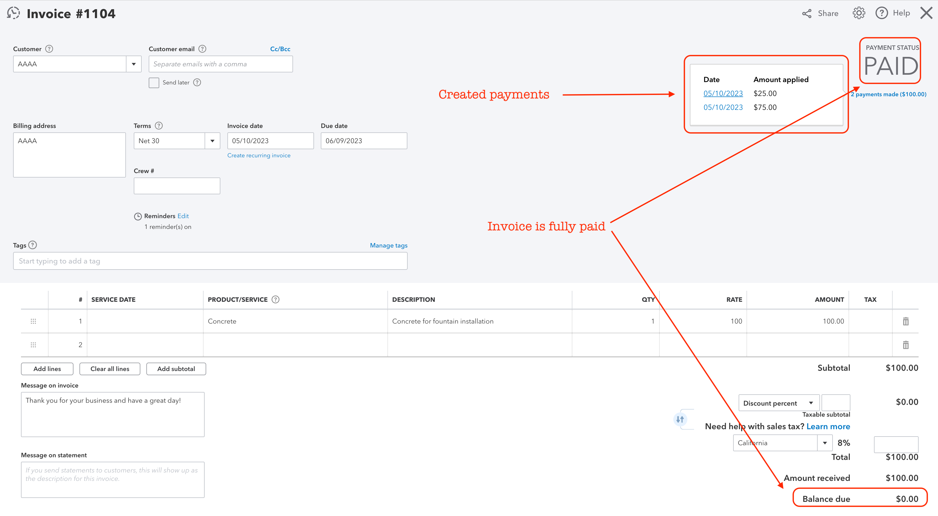Expand the Customer AAAA dropdown
938x516 pixels.
pyautogui.click(x=134, y=64)
